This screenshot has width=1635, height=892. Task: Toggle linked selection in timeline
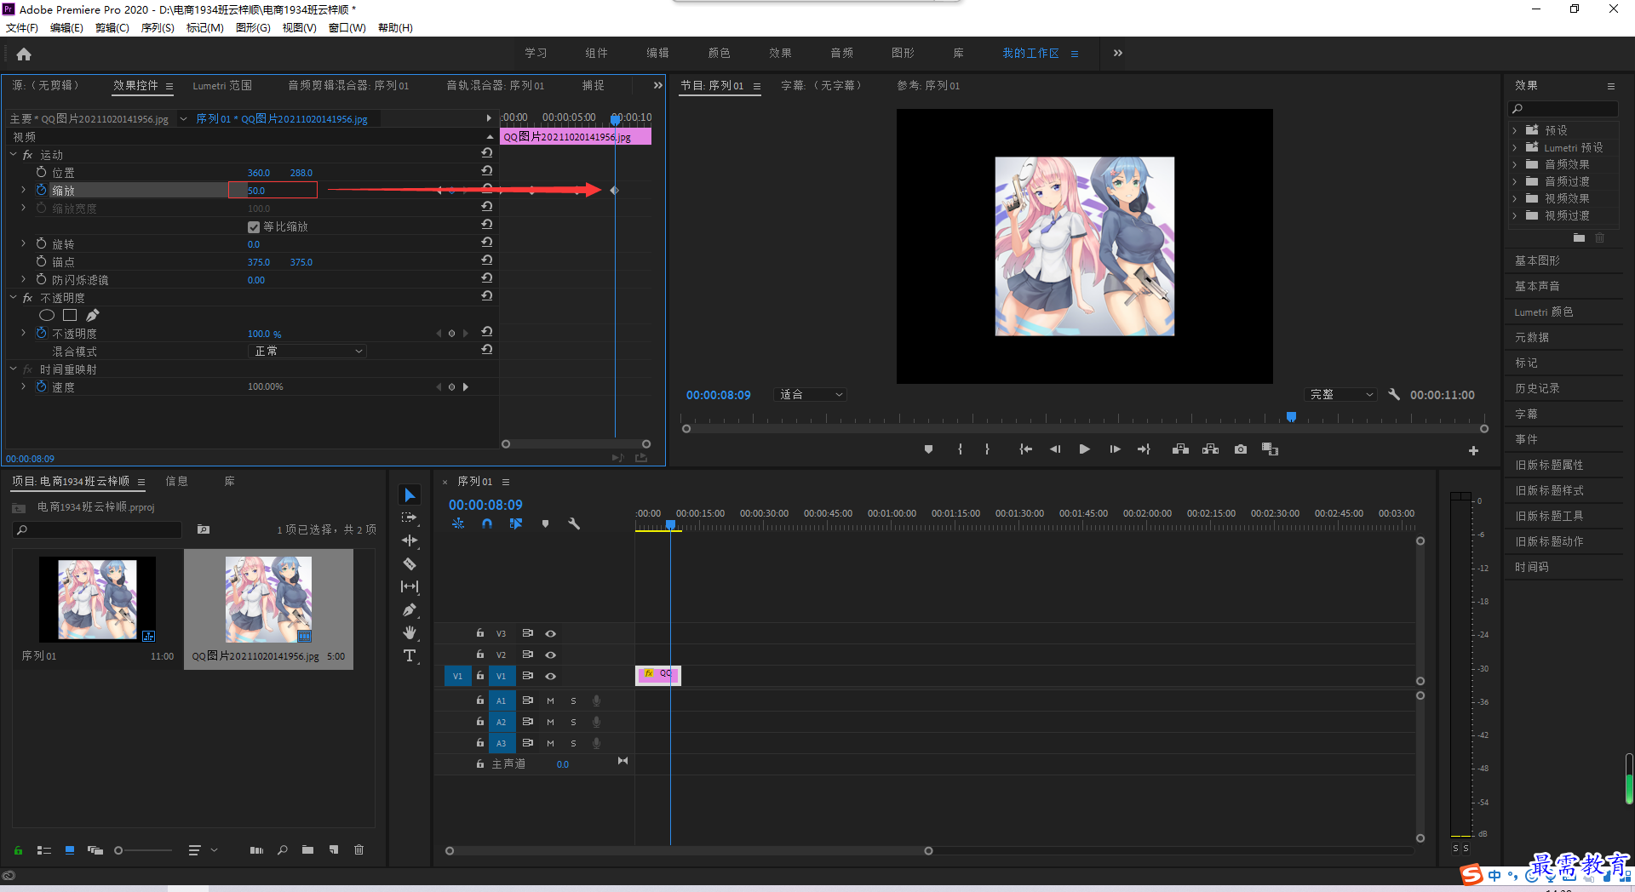coord(516,523)
